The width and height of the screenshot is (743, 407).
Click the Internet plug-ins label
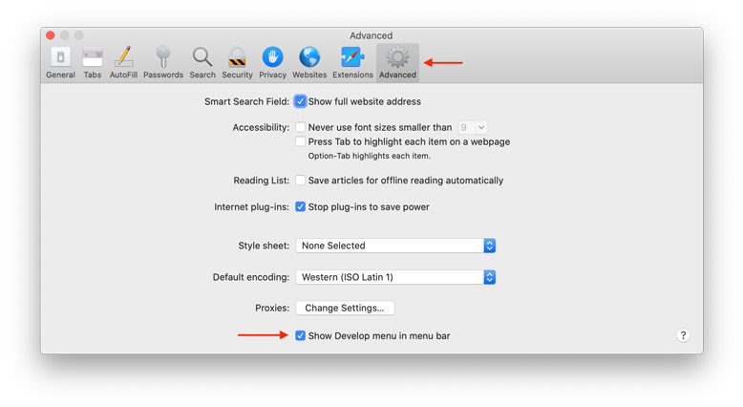point(251,207)
